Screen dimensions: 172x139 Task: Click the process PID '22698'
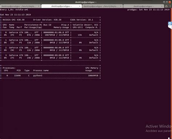coord(17,76)
